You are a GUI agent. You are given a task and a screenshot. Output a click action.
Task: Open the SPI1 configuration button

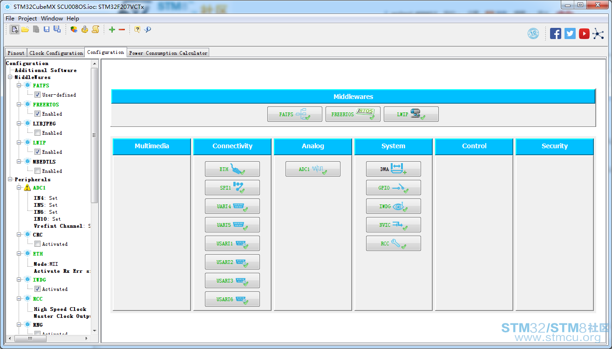pyautogui.click(x=232, y=188)
